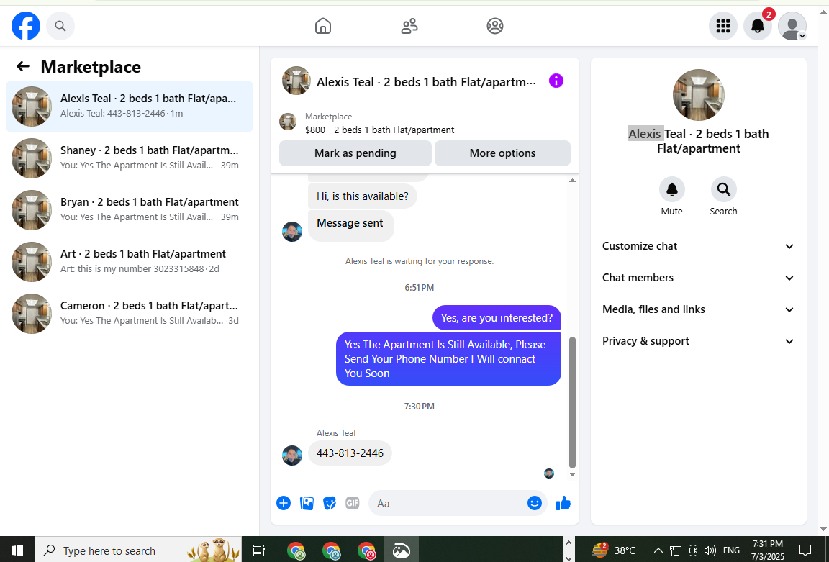Open the Alexis Teal conversation in list

[x=130, y=106]
